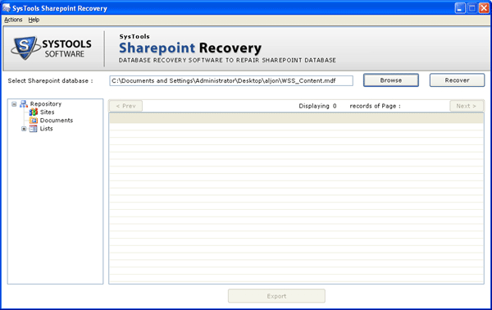Maximize the Sharepoint Recovery window
This screenshot has height=310, width=492.
[472, 8]
